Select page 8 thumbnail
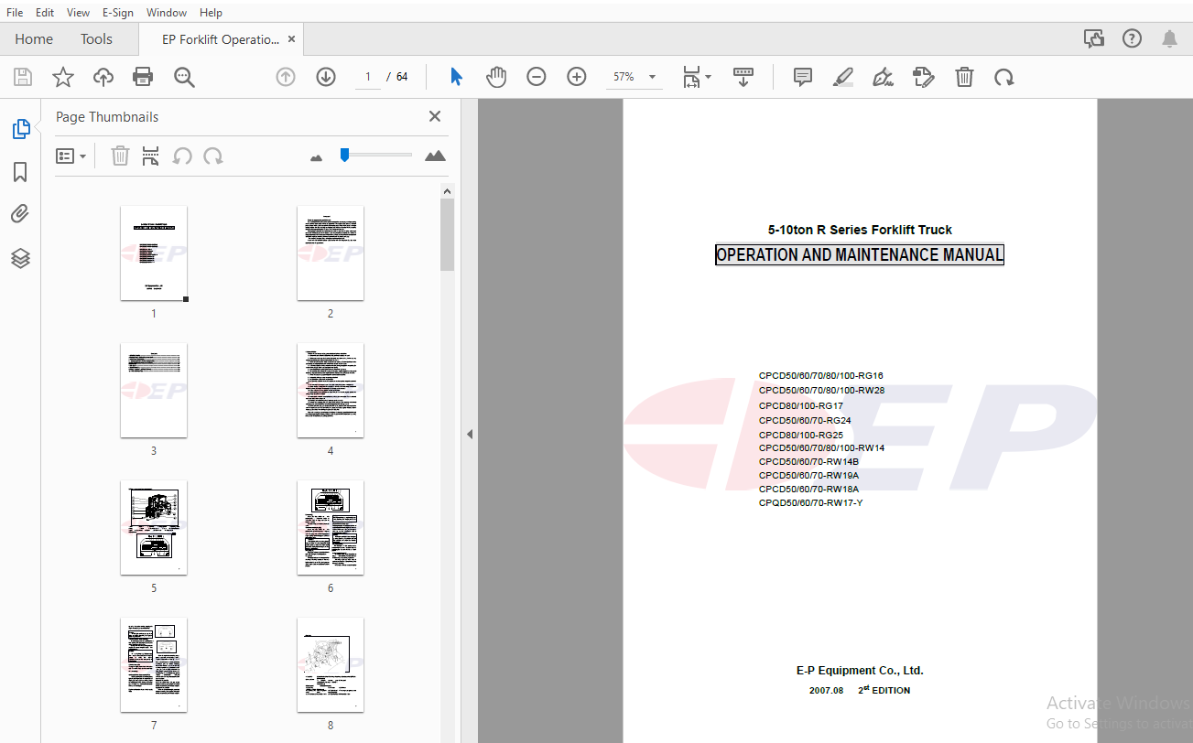This screenshot has width=1193, height=743. click(x=331, y=665)
